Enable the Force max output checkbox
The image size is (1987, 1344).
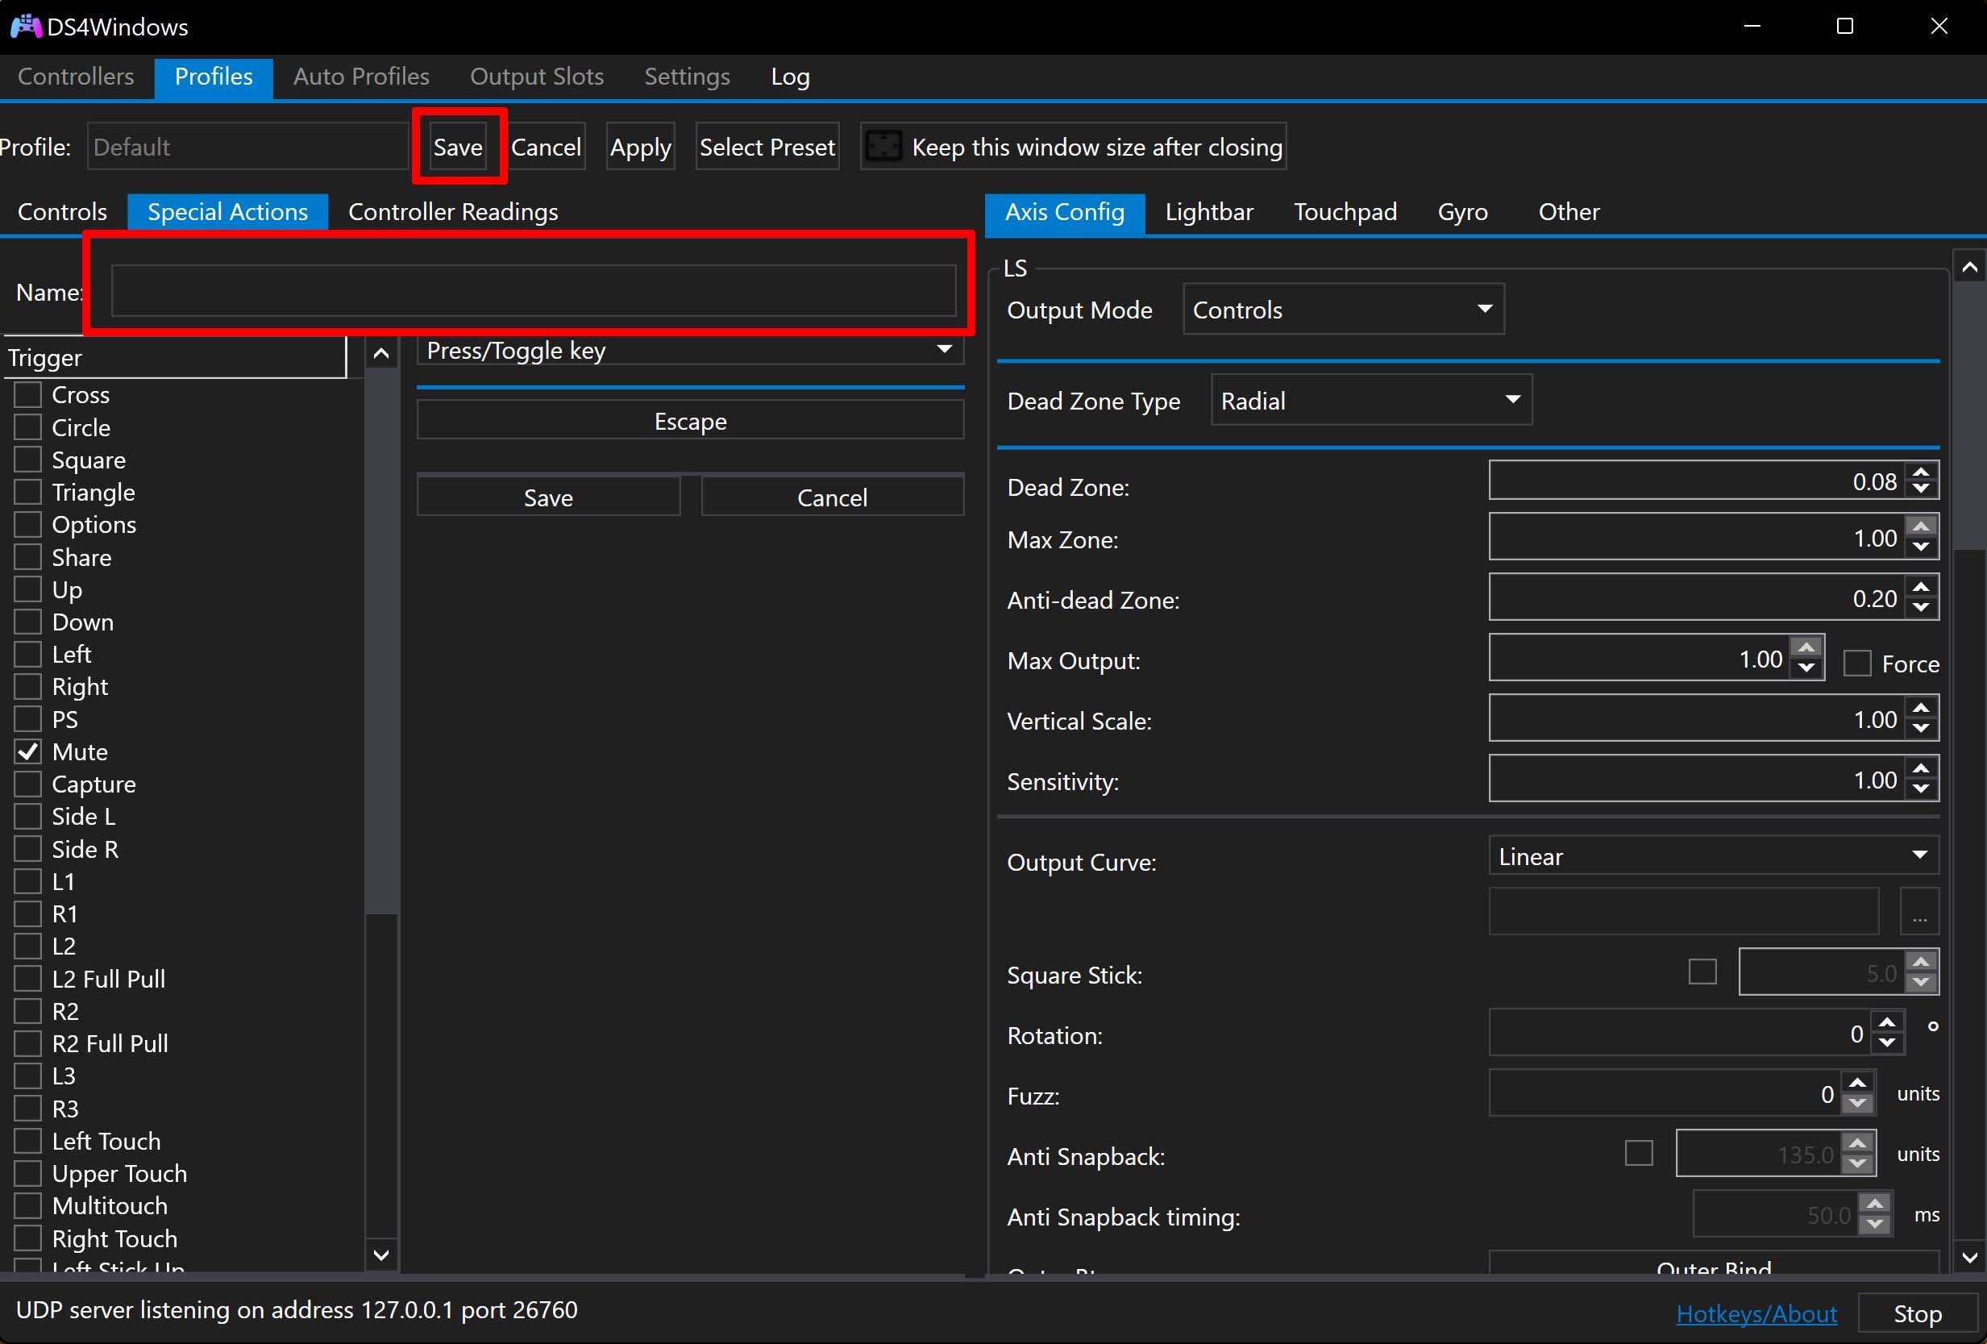click(x=1857, y=664)
